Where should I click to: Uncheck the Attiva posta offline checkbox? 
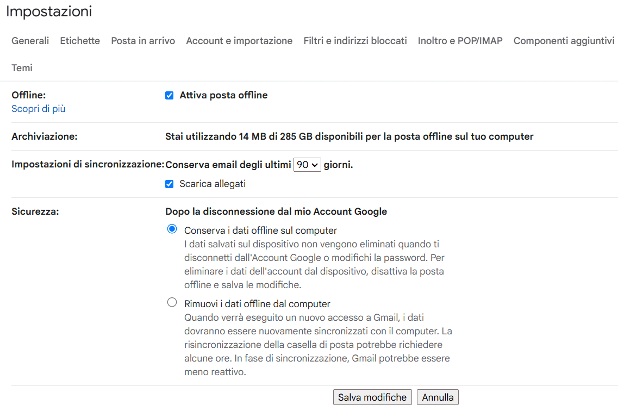(x=170, y=96)
